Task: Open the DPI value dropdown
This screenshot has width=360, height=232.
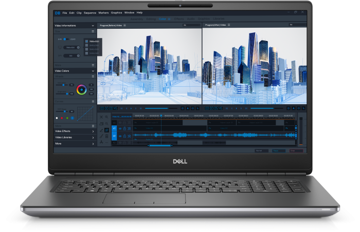Action: tap(71, 56)
